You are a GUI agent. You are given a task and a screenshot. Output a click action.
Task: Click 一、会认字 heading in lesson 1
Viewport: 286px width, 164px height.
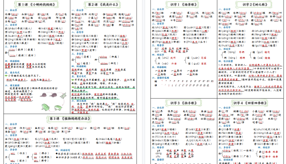pos(11,10)
